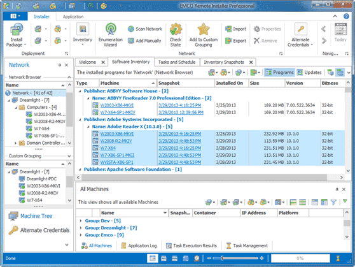355x267 pixels.
Task: Switch to the Installer ribbon tab
Action: click(x=41, y=17)
